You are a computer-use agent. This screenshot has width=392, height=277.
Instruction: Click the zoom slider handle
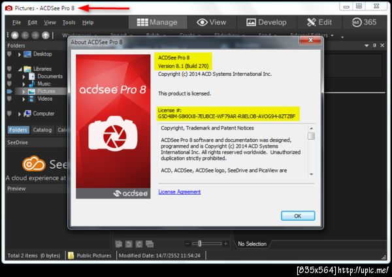[199, 244]
